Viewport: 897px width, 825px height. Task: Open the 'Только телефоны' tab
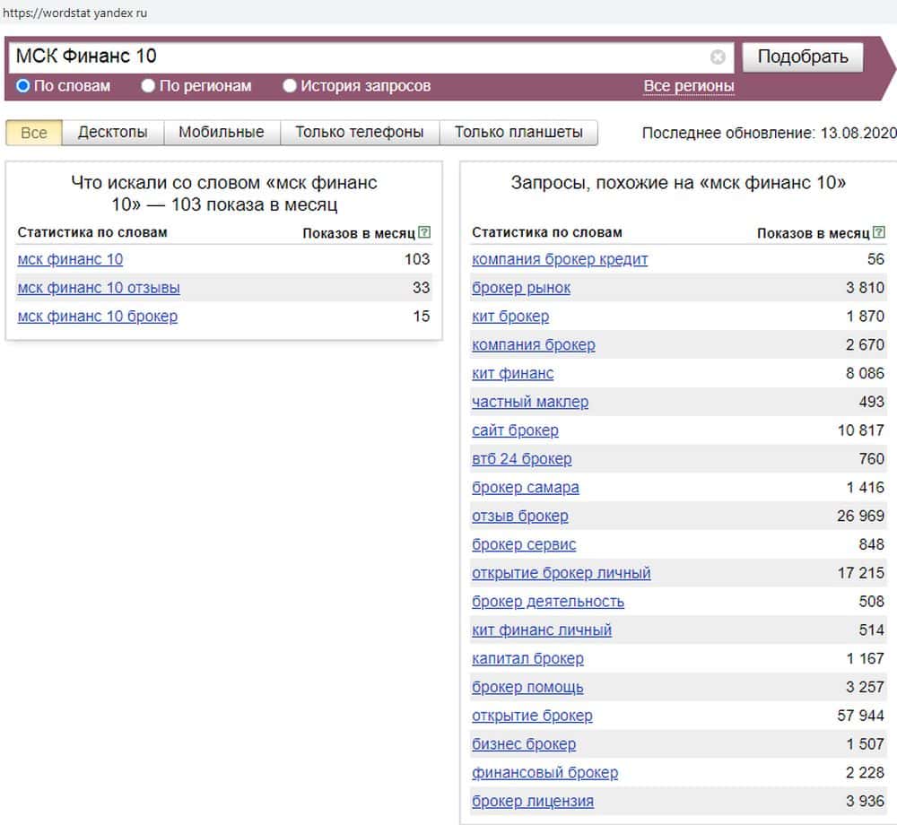359,133
